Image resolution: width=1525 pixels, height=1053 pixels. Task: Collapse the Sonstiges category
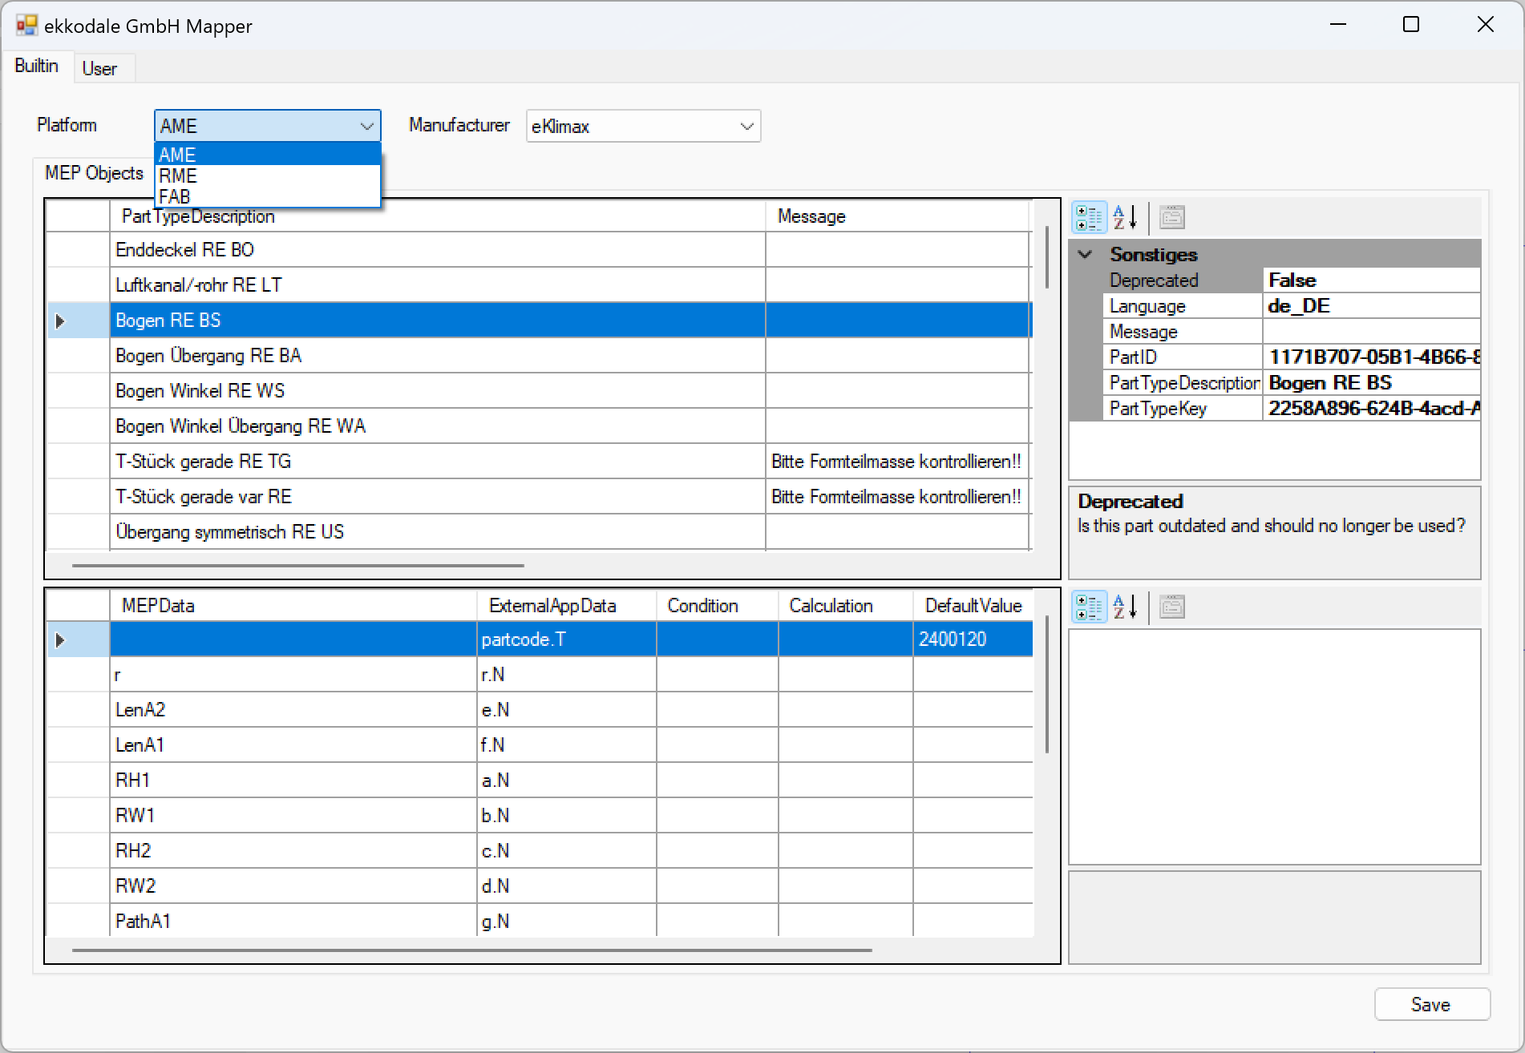[1085, 255]
